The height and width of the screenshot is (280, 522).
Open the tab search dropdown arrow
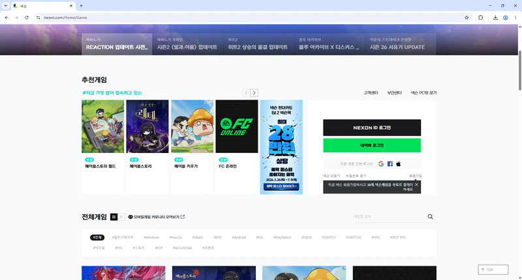pos(5,6)
